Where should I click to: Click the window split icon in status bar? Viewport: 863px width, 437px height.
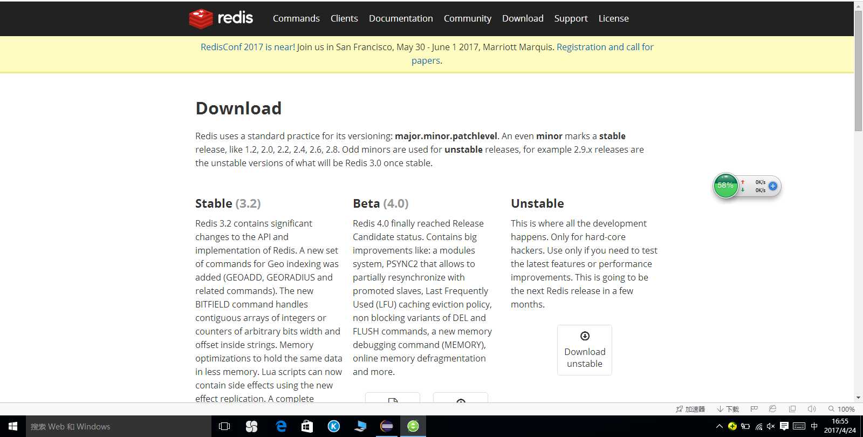point(792,409)
